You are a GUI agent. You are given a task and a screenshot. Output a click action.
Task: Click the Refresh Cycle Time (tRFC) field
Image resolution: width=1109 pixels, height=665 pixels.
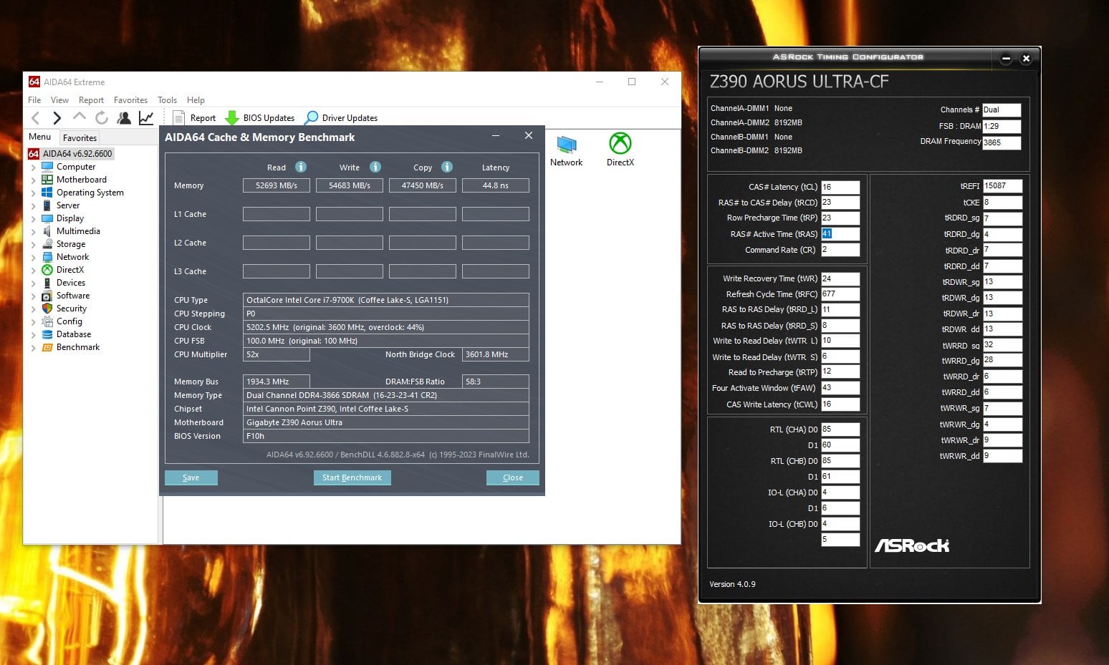(x=840, y=294)
